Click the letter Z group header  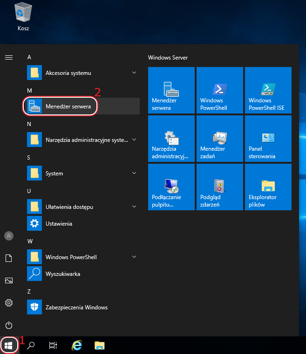coord(29,292)
